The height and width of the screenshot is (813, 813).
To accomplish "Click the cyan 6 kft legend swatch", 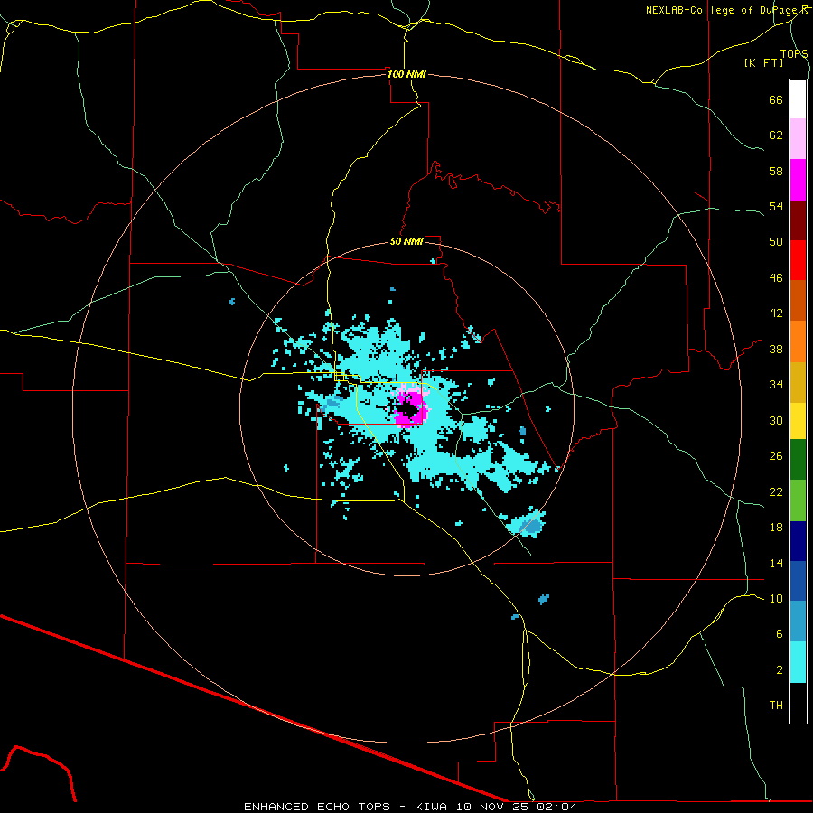I will pos(798,662).
